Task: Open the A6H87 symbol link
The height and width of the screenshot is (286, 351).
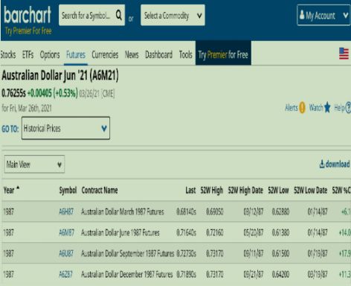Action: [x=66, y=212]
